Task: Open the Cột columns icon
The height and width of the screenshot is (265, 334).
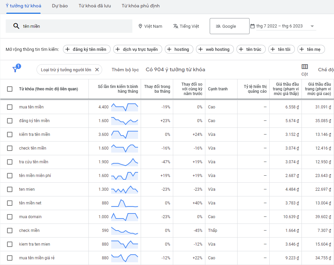Action: (x=305, y=67)
